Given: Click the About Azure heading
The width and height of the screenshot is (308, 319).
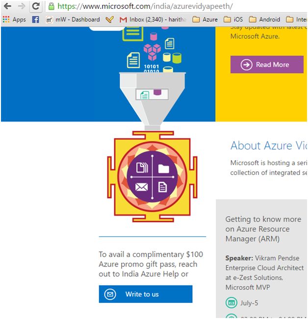Looking at the screenshot, I should point(268,145).
